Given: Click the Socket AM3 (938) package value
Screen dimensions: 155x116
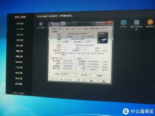Looking at the screenshot, I should click(78, 39).
